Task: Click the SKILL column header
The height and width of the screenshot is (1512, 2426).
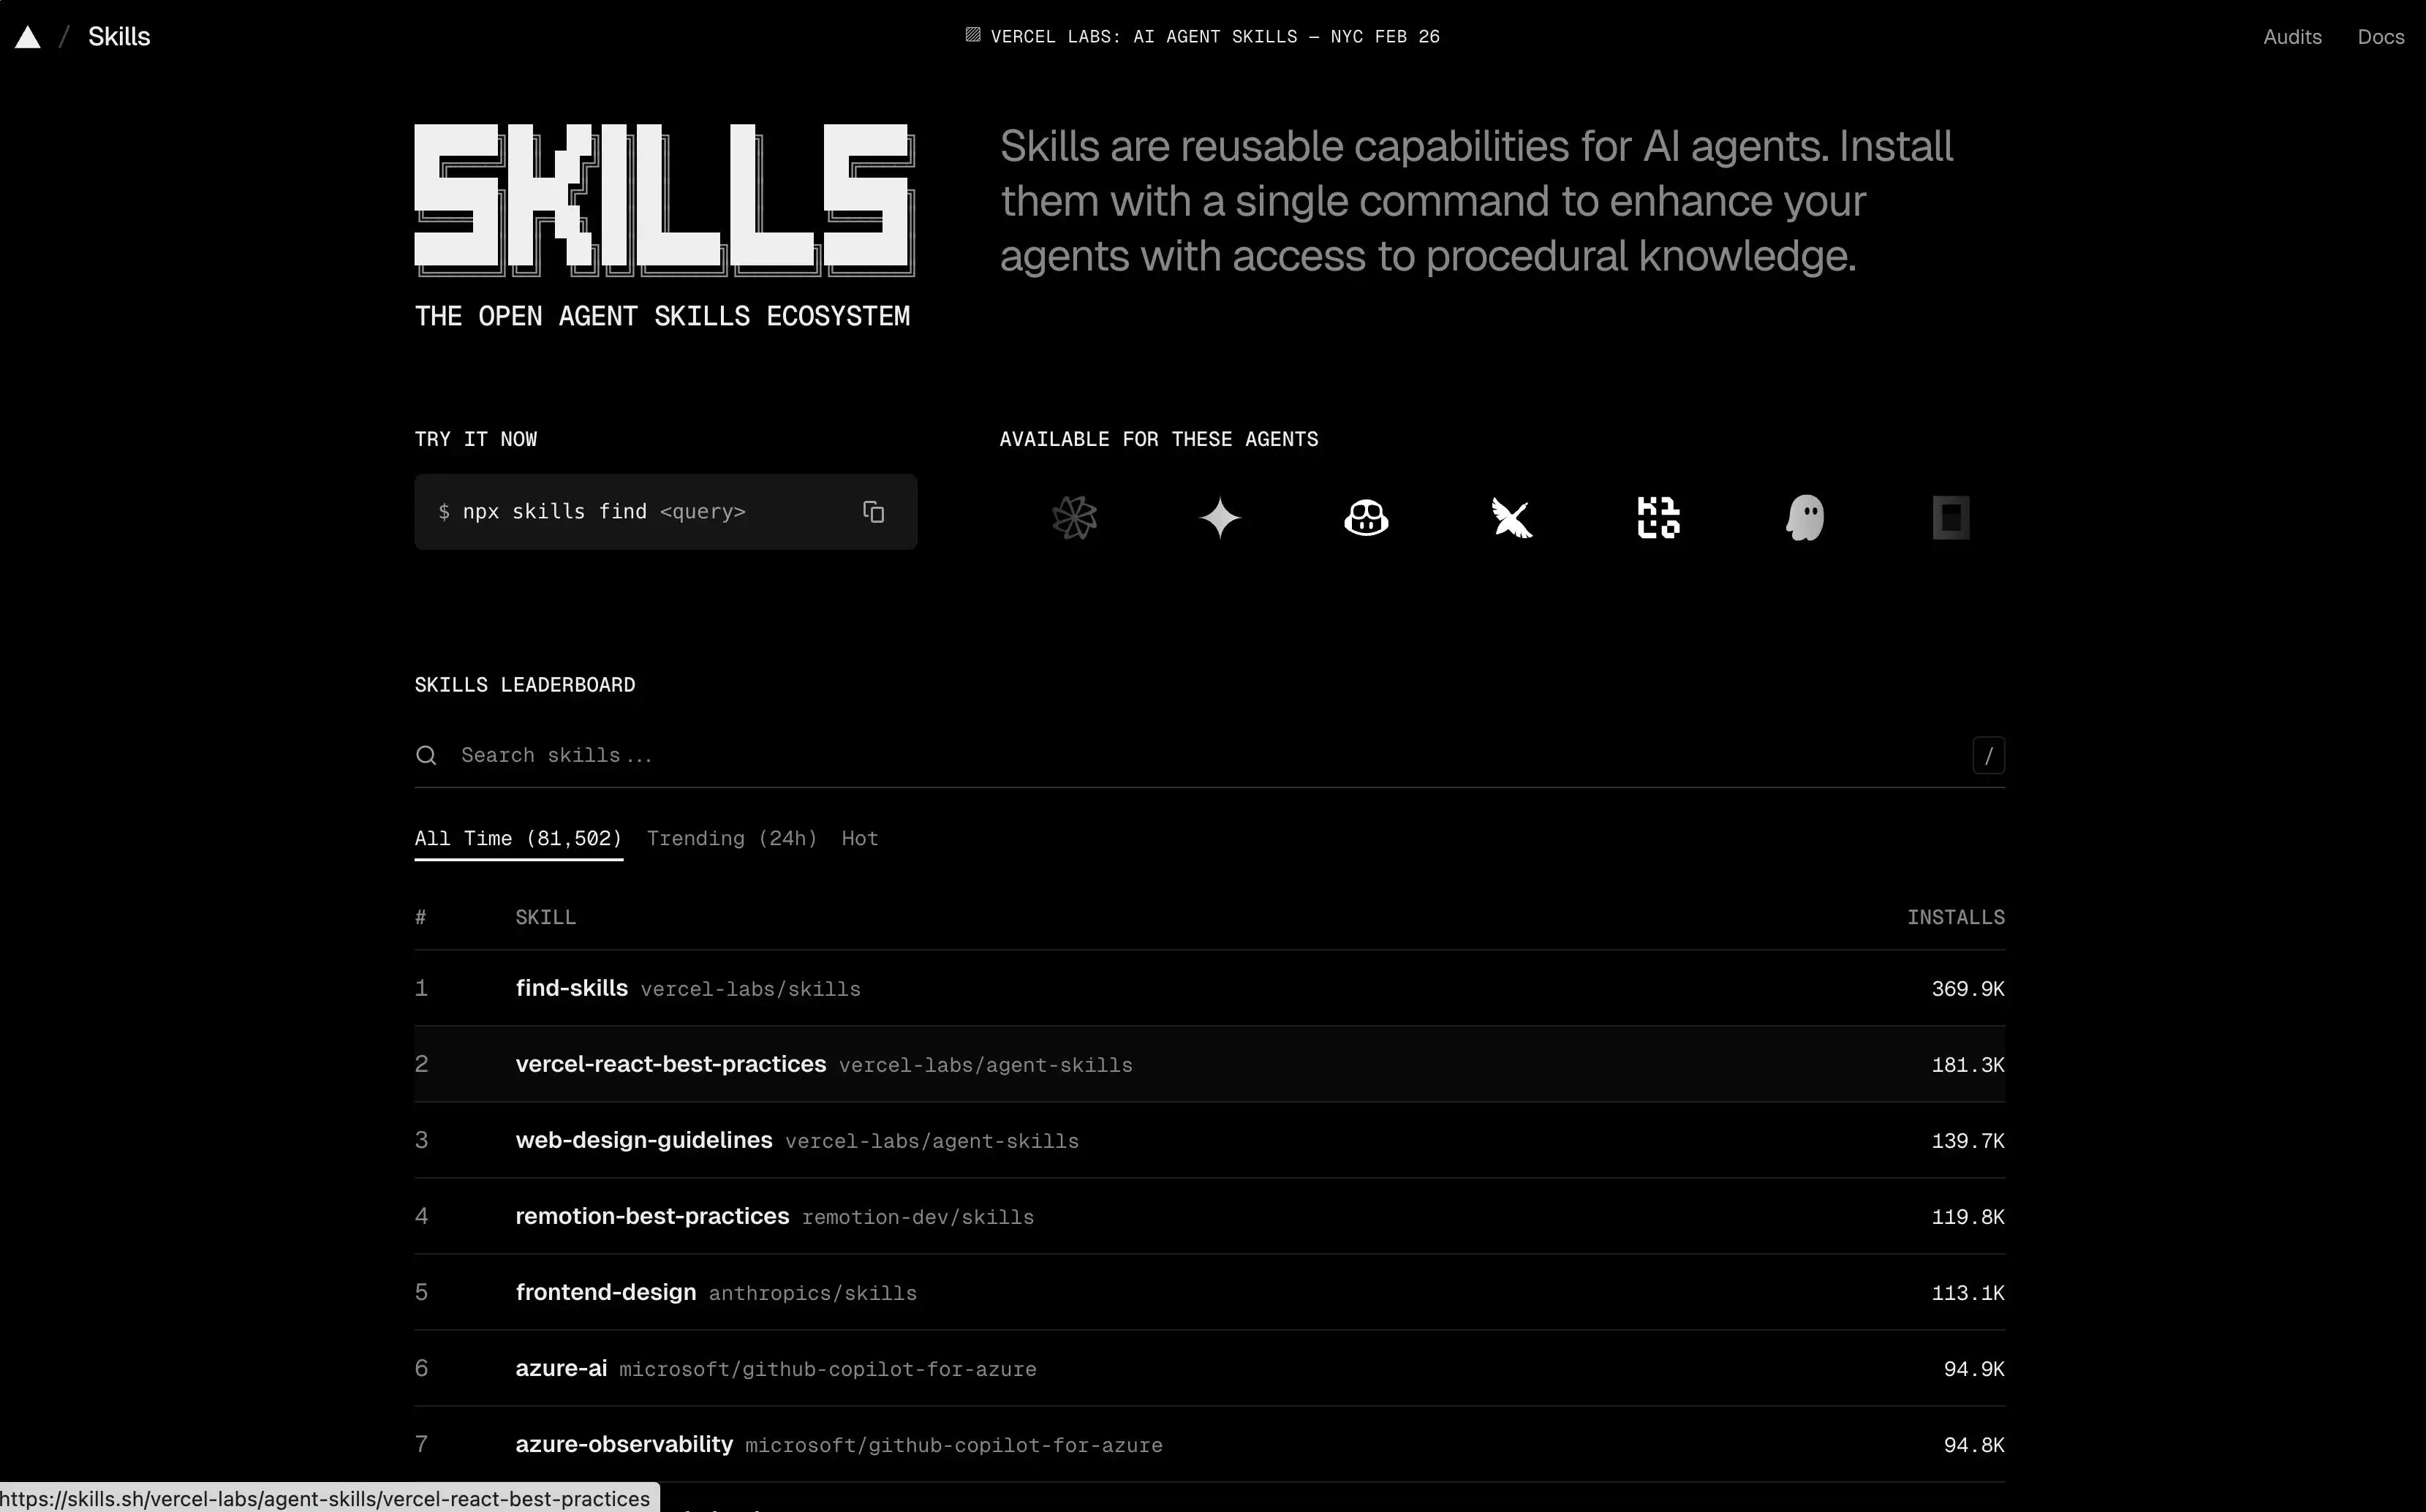Action: 545,917
